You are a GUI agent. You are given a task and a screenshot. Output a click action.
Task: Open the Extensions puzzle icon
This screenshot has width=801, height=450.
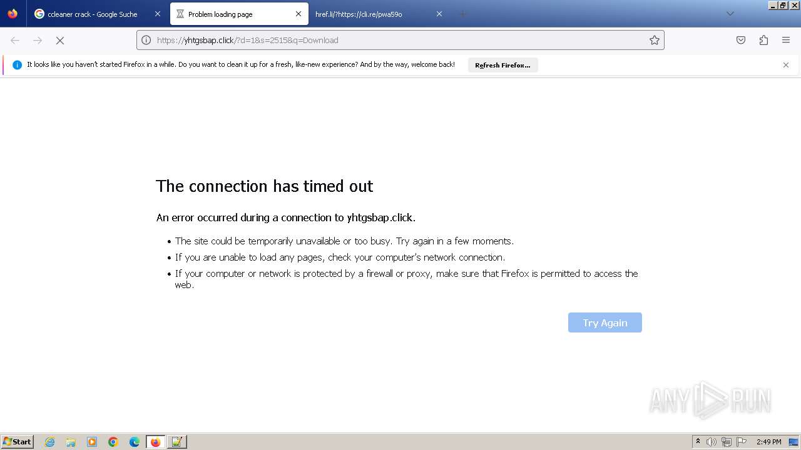[x=763, y=40]
